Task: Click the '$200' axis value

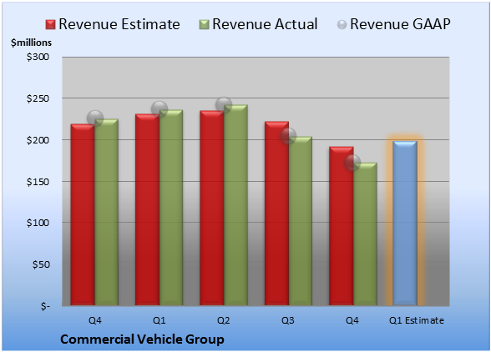Action: click(38, 140)
